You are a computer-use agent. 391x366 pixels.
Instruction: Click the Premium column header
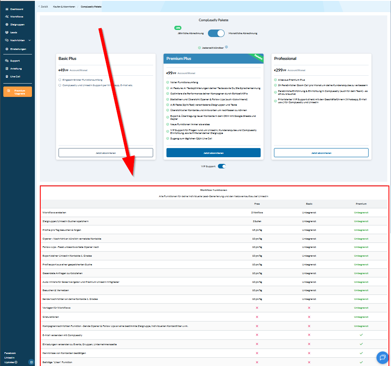pyautogui.click(x=361, y=204)
